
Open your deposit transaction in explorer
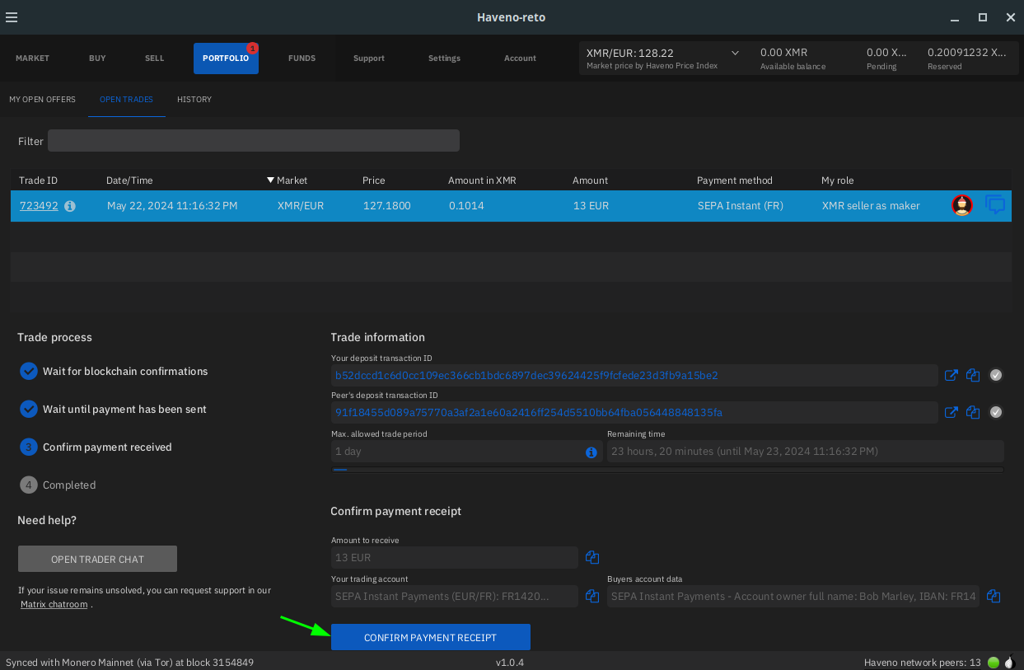[952, 375]
